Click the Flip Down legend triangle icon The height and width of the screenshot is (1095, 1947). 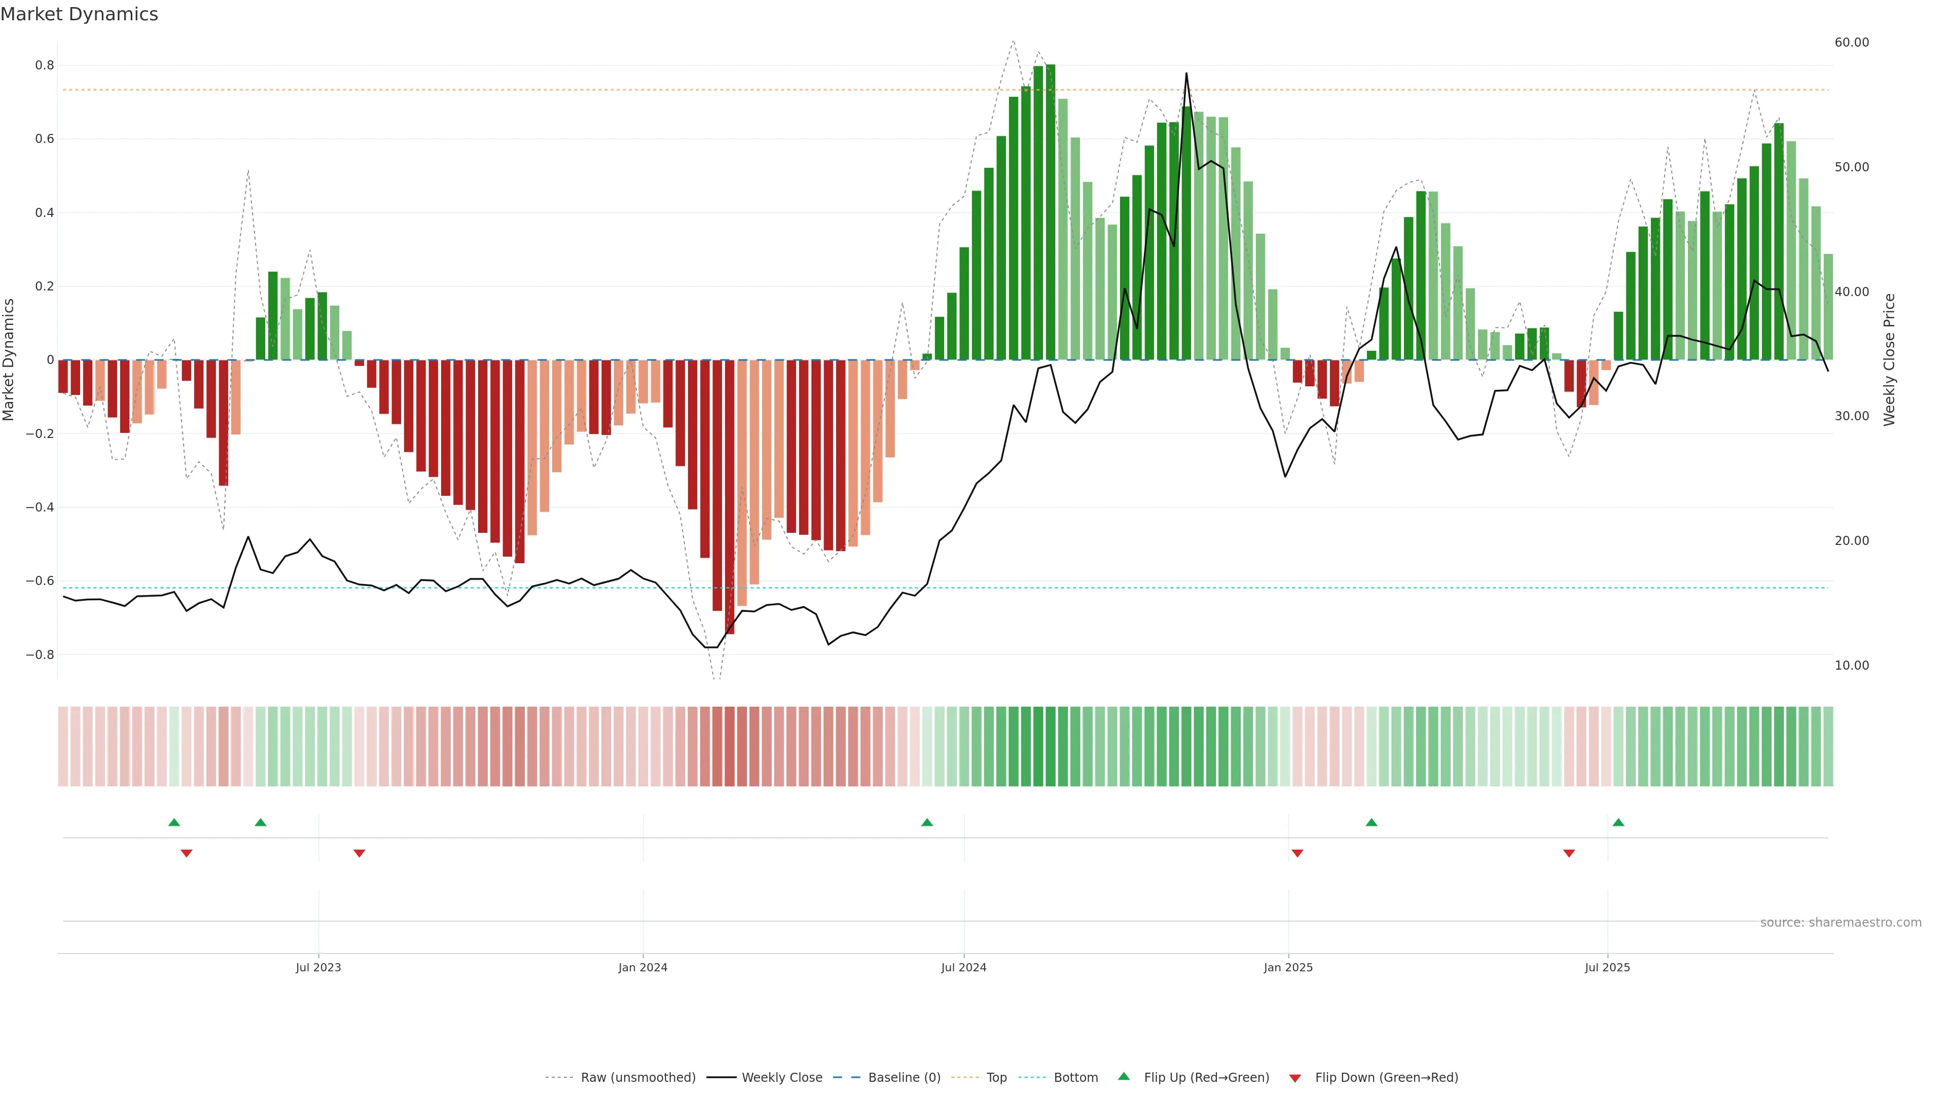(x=1295, y=1078)
